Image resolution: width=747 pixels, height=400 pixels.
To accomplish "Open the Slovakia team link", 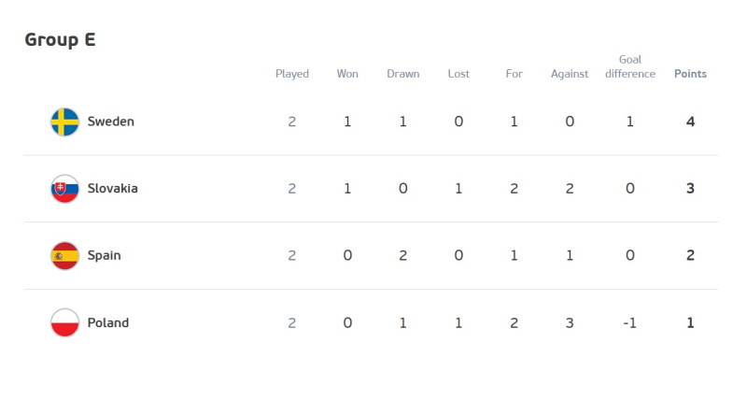I will (x=112, y=189).
